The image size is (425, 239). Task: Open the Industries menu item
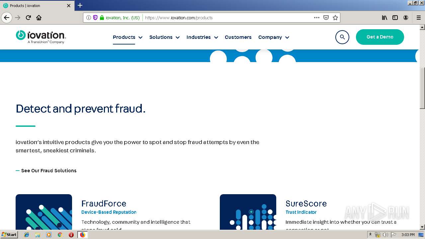(199, 37)
